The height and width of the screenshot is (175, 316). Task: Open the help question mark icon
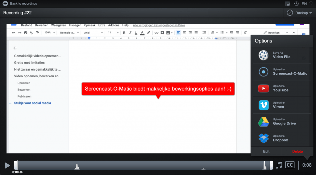(x=311, y=4)
